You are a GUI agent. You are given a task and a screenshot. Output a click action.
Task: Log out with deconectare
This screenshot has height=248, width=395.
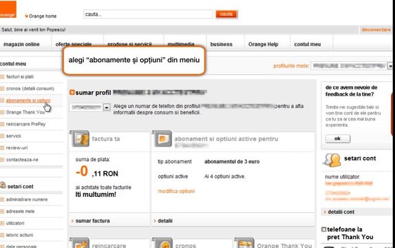376,30
